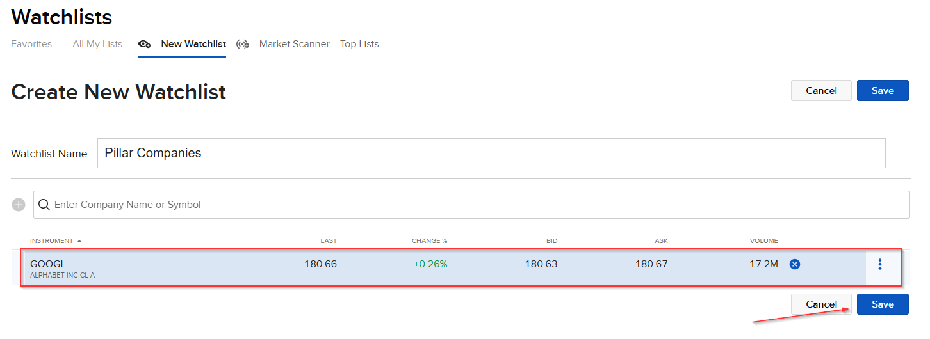Click the magnifier icon in symbol search
The height and width of the screenshot is (339, 930).
44,205
